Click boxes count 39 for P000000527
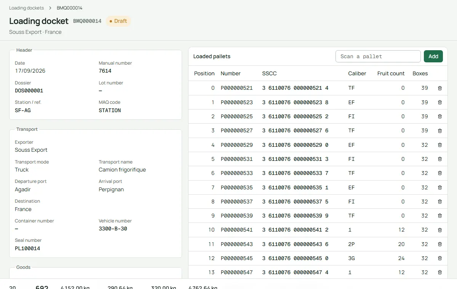Screen dimensions: 457x289 click(x=425, y=131)
